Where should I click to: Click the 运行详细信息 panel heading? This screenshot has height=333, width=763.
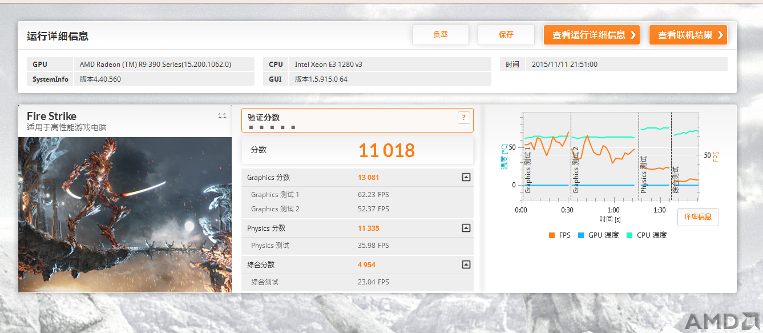coord(58,36)
